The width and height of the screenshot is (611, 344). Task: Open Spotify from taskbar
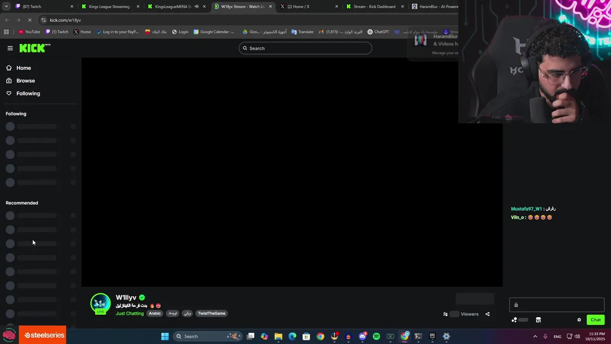pos(376,336)
